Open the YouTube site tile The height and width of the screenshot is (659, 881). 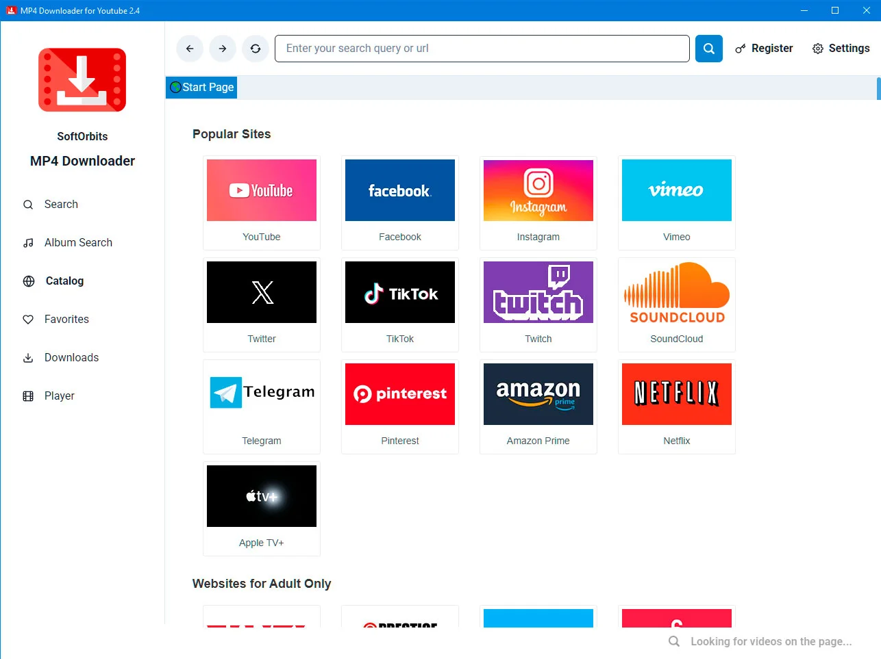point(261,190)
